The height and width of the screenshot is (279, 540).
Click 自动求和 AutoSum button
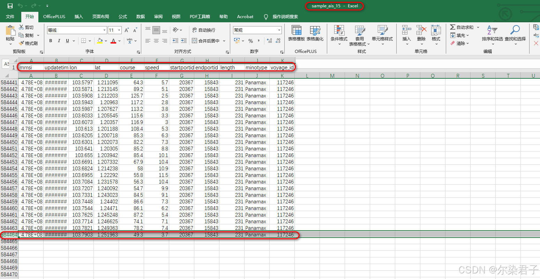(462, 27)
